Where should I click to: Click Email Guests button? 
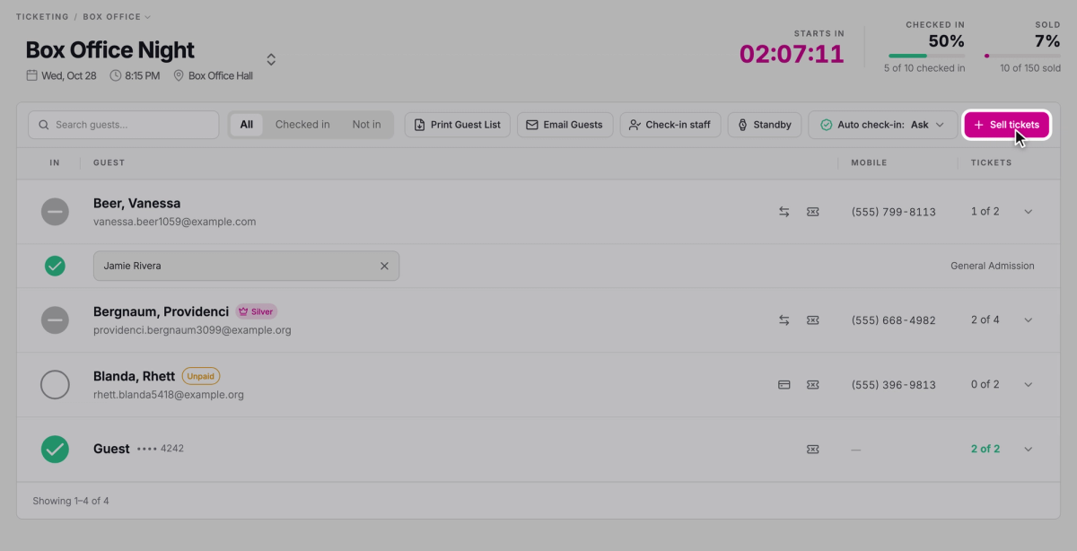(565, 125)
